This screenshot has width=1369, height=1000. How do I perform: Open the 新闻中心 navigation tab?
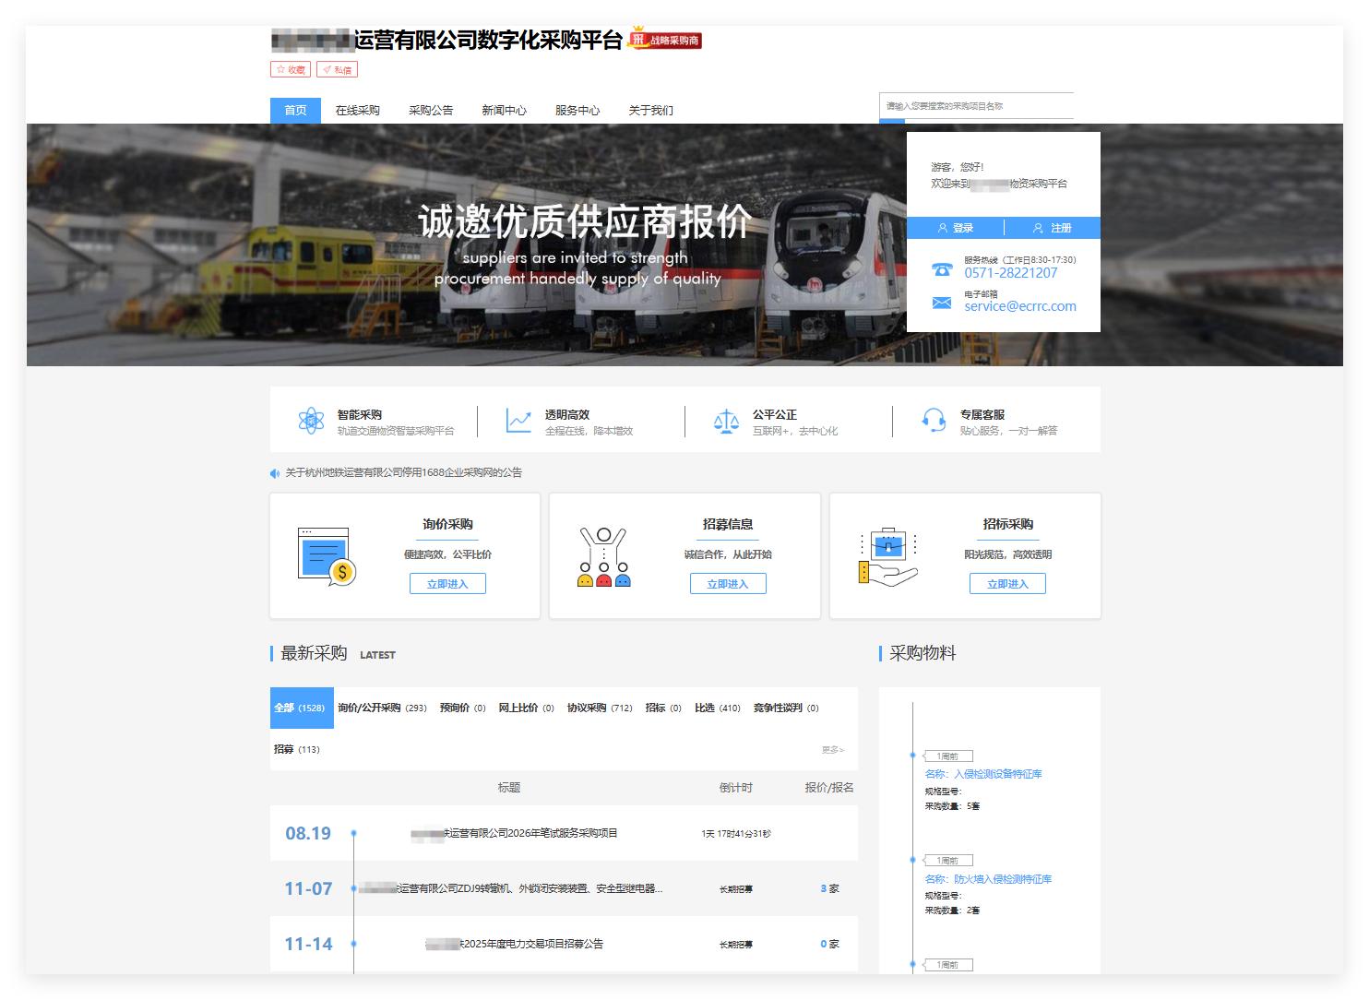(504, 110)
